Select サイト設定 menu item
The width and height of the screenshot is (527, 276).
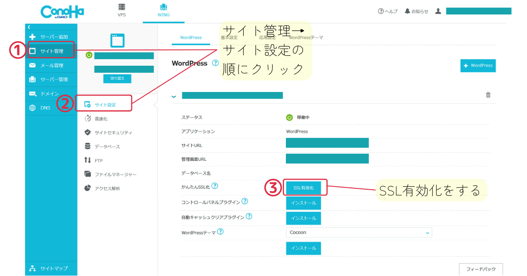(105, 105)
